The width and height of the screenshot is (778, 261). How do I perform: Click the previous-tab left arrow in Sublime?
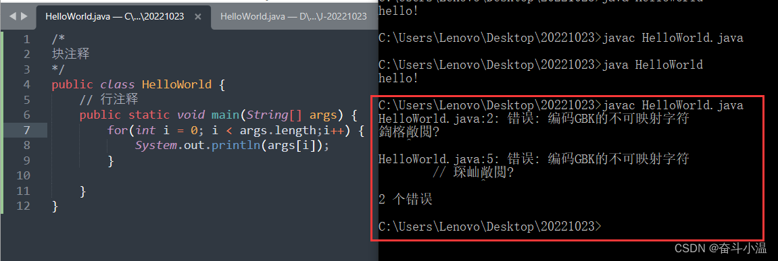(12, 16)
